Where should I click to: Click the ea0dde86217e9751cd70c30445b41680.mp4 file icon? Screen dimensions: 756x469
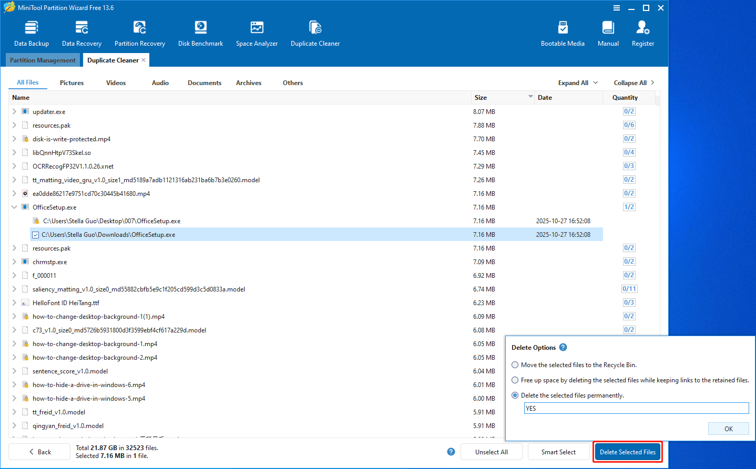pyautogui.click(x=25, y=193)
